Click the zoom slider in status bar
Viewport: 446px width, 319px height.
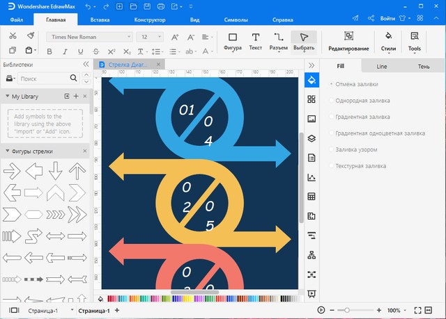(x=348, y=310)
